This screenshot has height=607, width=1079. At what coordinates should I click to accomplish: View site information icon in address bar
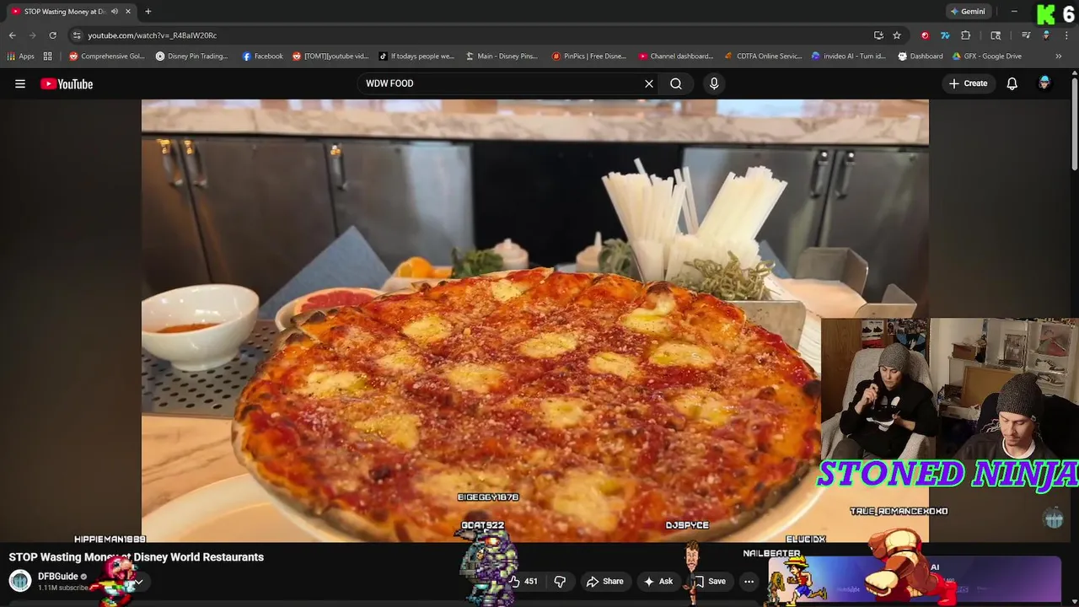77,35
